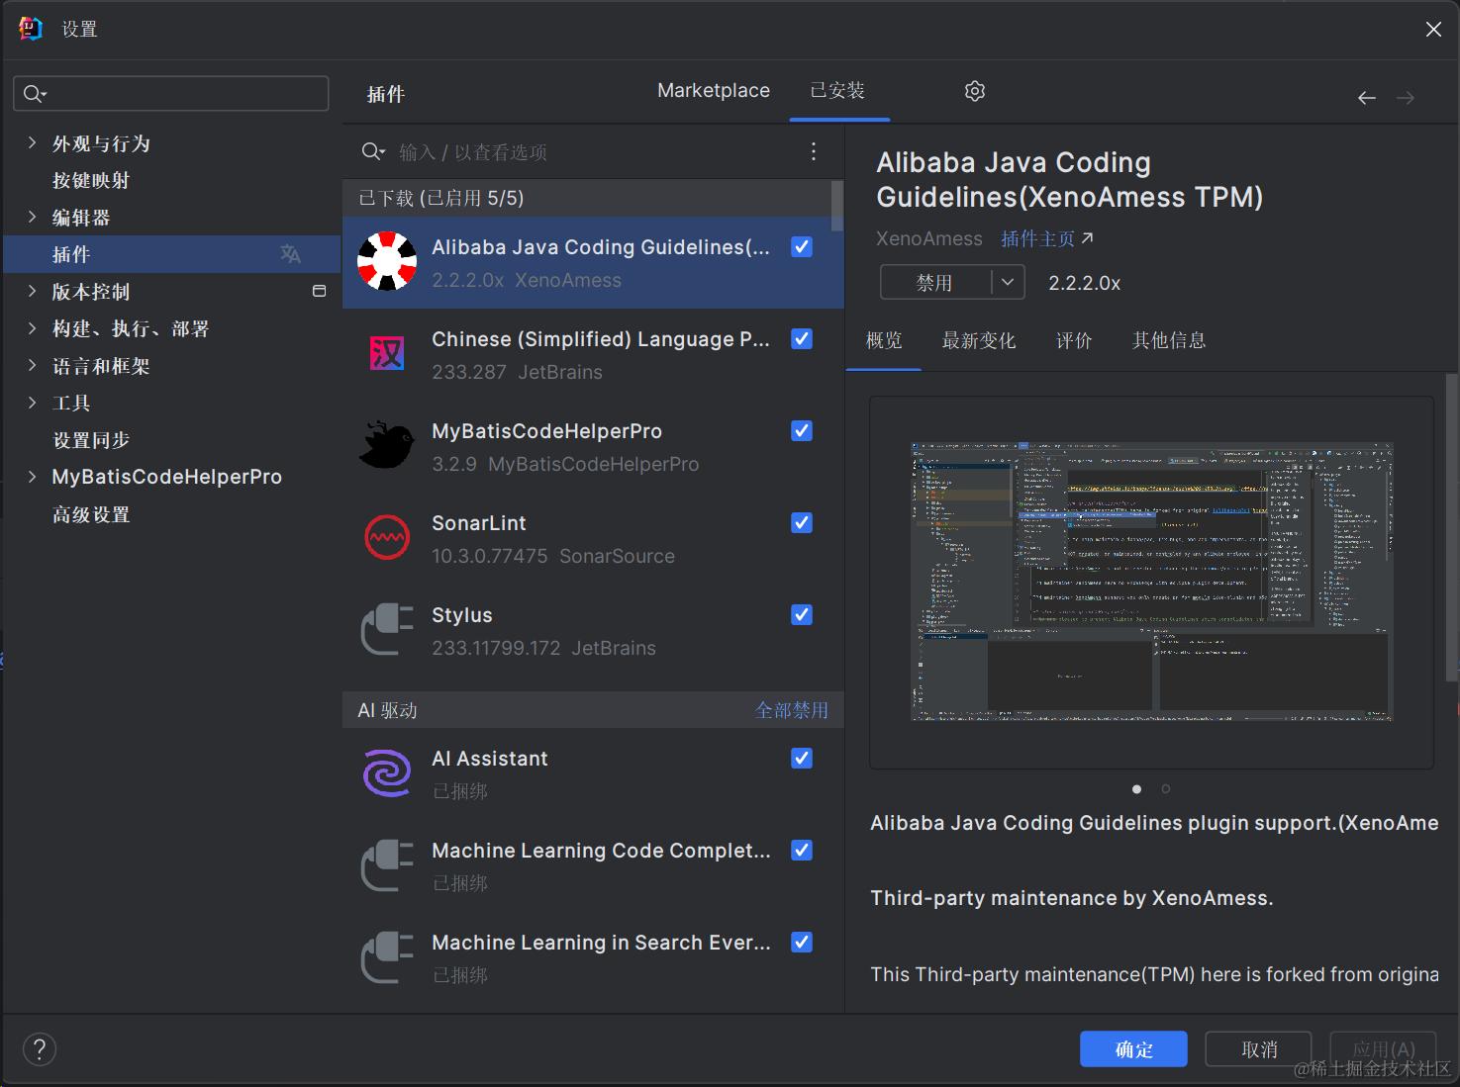
Task: Expand the 工具 settings section
Action: click(x=32, y=402)
